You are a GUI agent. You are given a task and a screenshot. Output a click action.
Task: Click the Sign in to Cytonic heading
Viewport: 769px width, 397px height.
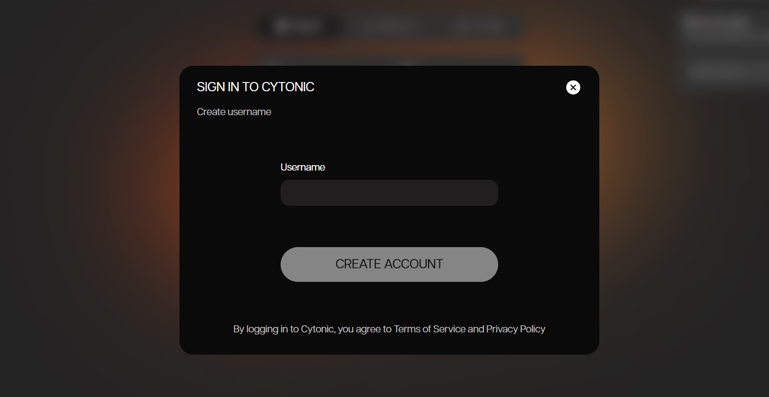pos(256,87)
